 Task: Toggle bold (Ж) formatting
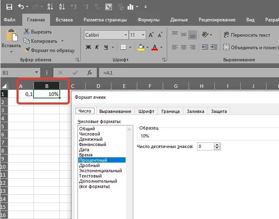pos(88,47)
